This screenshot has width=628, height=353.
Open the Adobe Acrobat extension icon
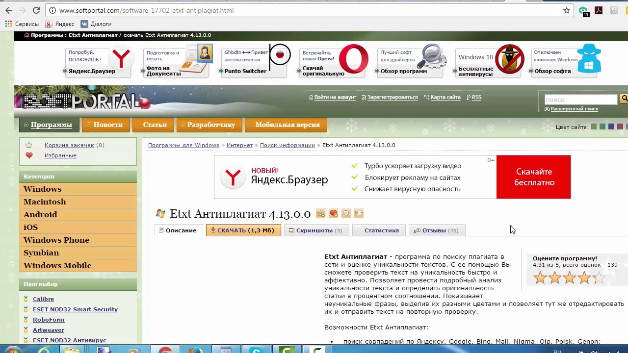pos(599,10)
